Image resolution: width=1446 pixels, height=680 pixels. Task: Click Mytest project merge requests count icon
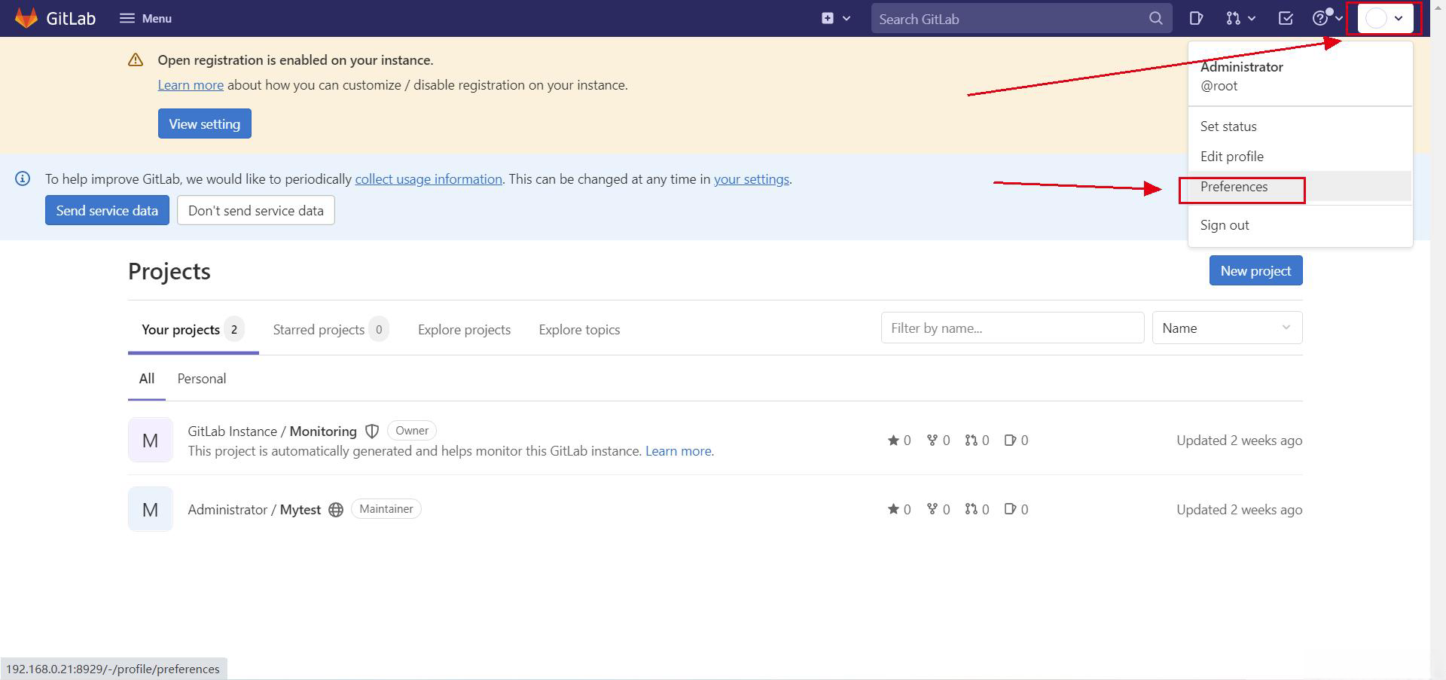(972, 510)
